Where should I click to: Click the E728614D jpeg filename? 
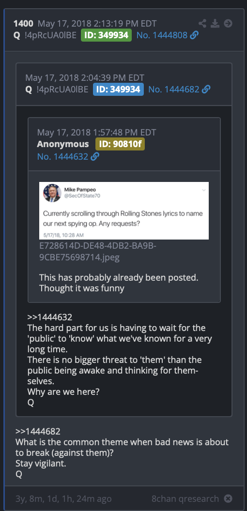[x=98, y=252]
